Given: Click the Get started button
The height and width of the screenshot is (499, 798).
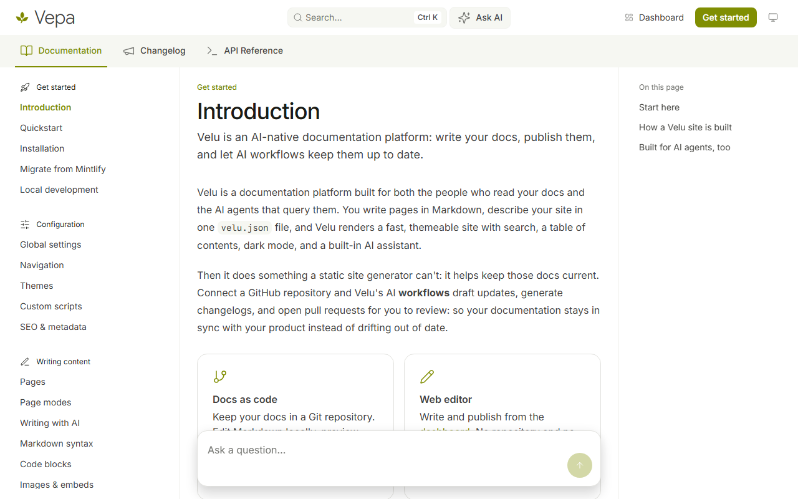Looking at the screenshot, I should [726, 17].
